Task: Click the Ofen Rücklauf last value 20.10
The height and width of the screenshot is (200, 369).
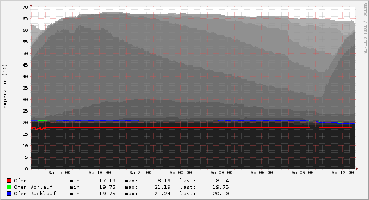Action: (x=220, y=194)
